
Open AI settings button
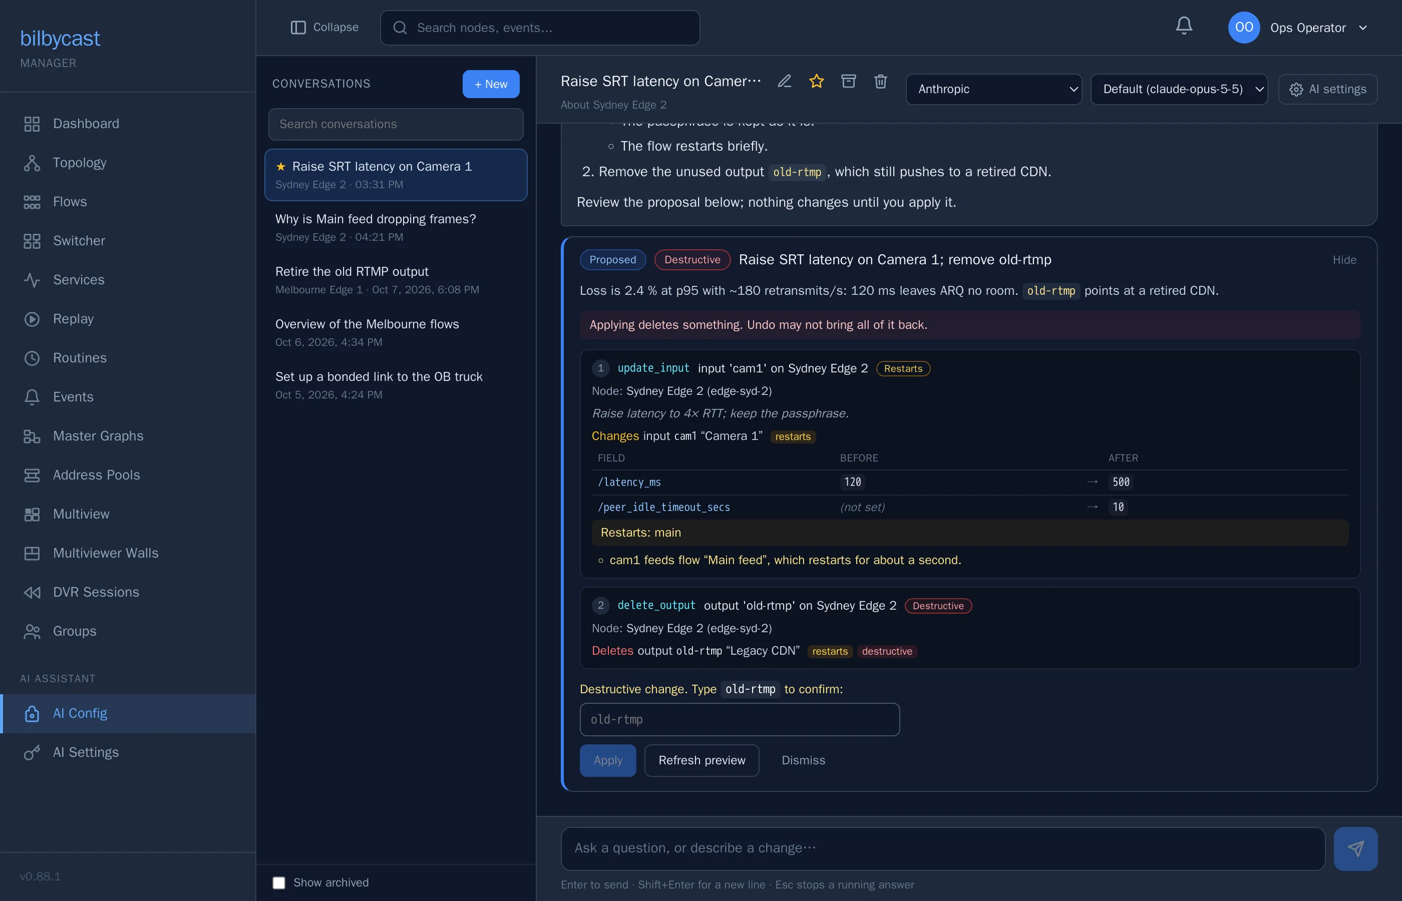1327,89
